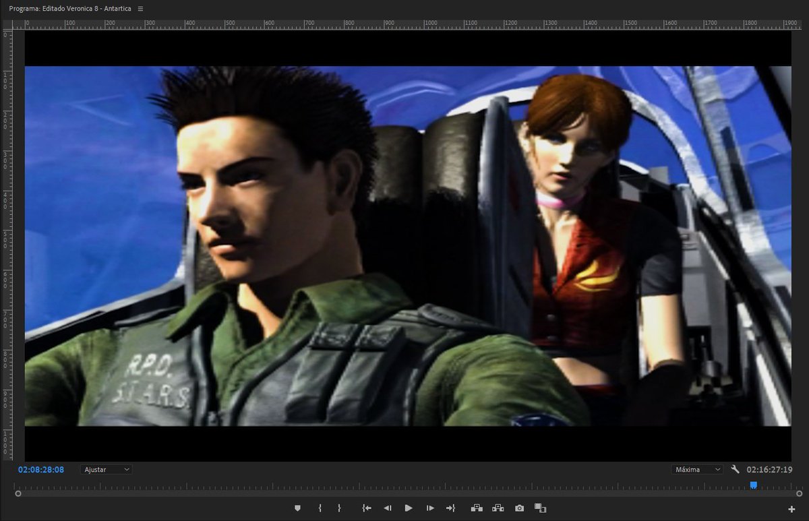Click the video frame preview
This screenshot has height=521, width=809.
[x=408, y=246]
